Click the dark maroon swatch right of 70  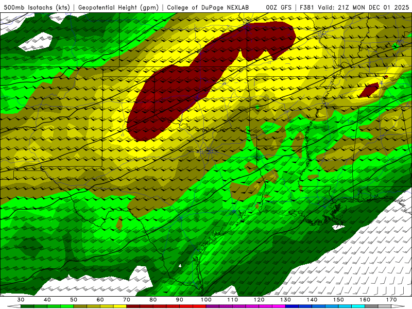tap(133, 307)
